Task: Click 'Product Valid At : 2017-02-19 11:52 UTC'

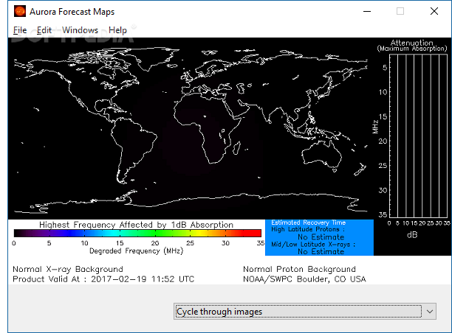Action: pos(103,279)
